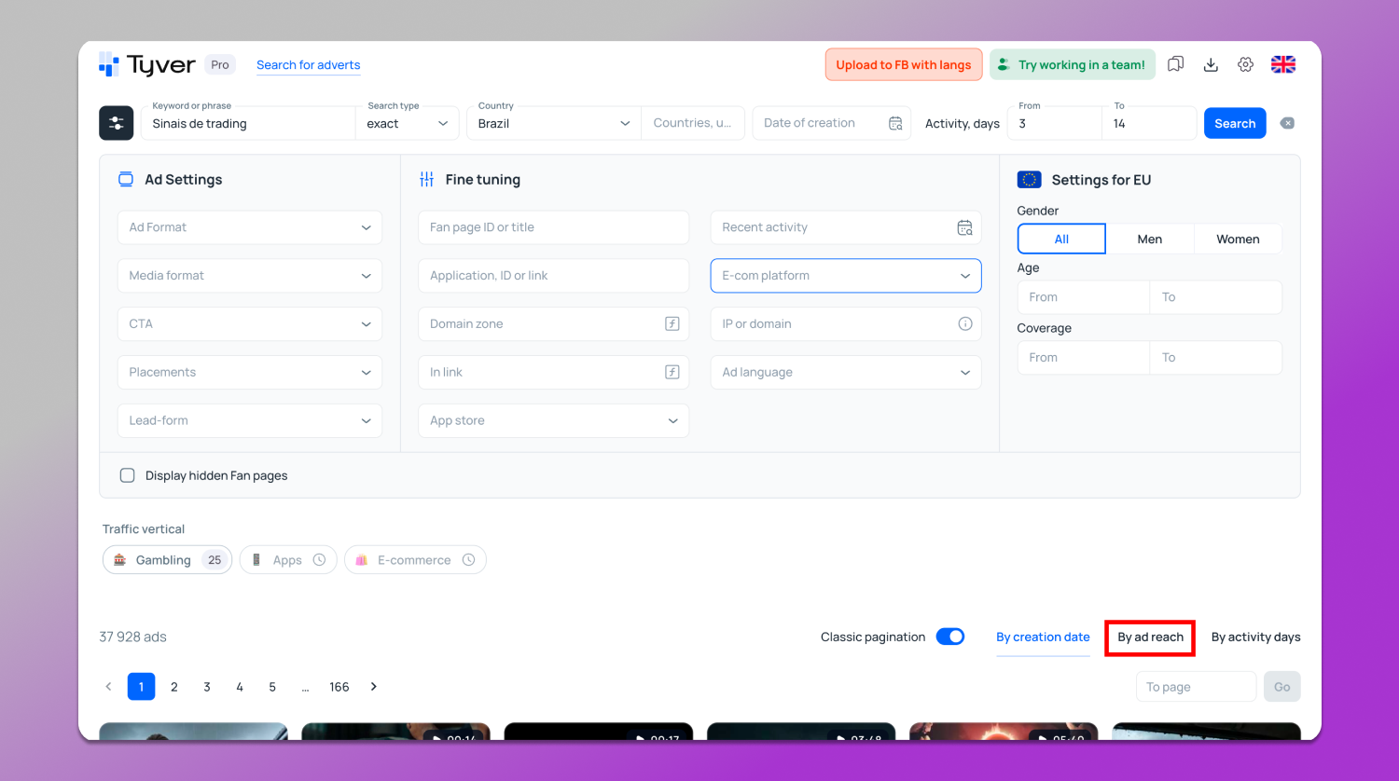The height and width of the screenshot is (781, 1399).
Task: Click the download icon in header
Action: tap(1211, 64)
